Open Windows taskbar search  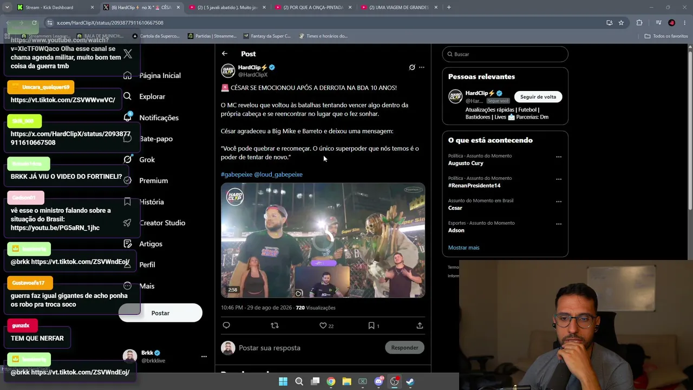click(x=299, y=381)
